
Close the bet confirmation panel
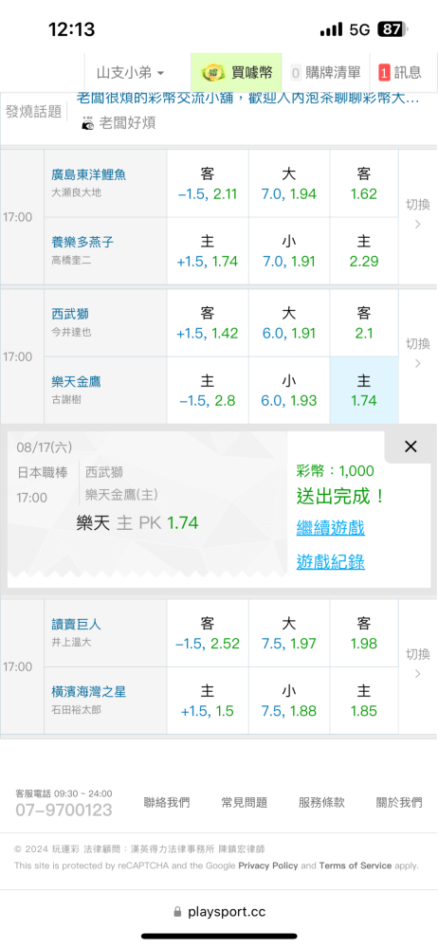[x=411, y=447]
